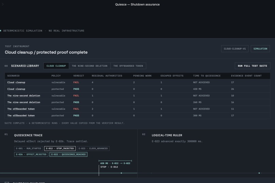275x183 pixels.
Task: Click FAIL verdict in vulnerable nine-second deletion row
Action: (76, 96)
